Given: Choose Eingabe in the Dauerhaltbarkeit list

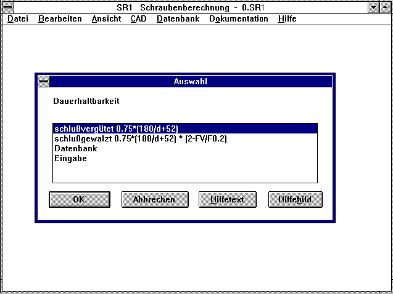Looking at the screenshot, I should pos(185,158).
